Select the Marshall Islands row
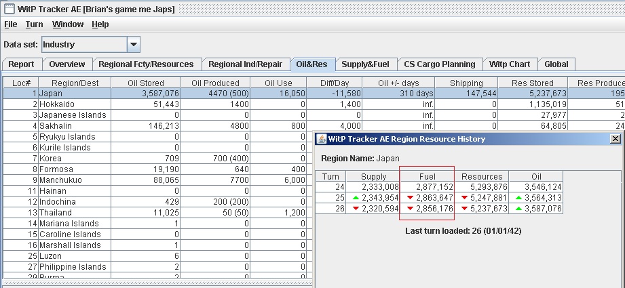 point(158,245)
